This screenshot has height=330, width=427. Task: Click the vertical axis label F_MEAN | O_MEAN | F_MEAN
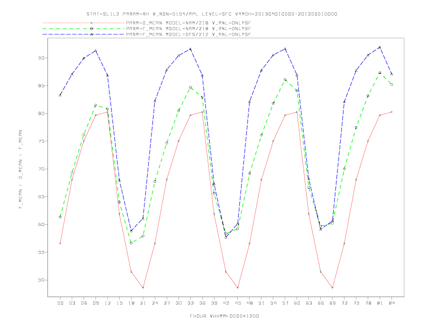coord(20,169)
